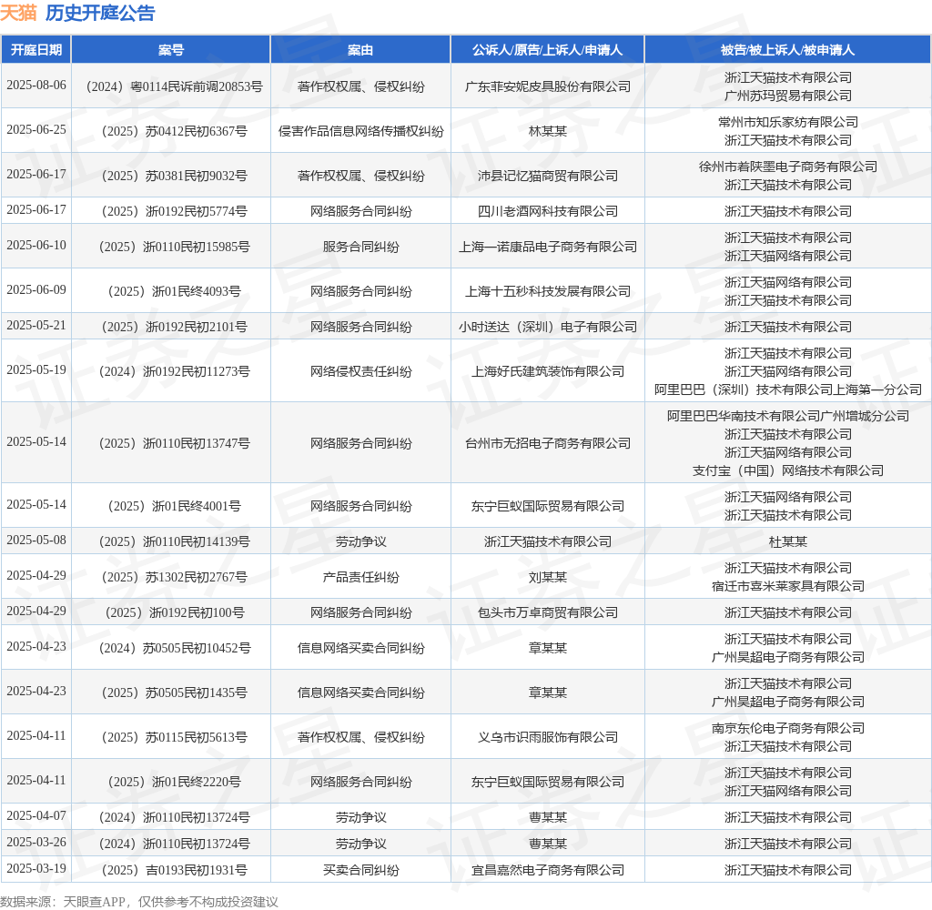Viewport: 932px width, 910px height.
Task: Click plaintiff 广东菲安妮皮具股份有限公司
Action: 547,86
